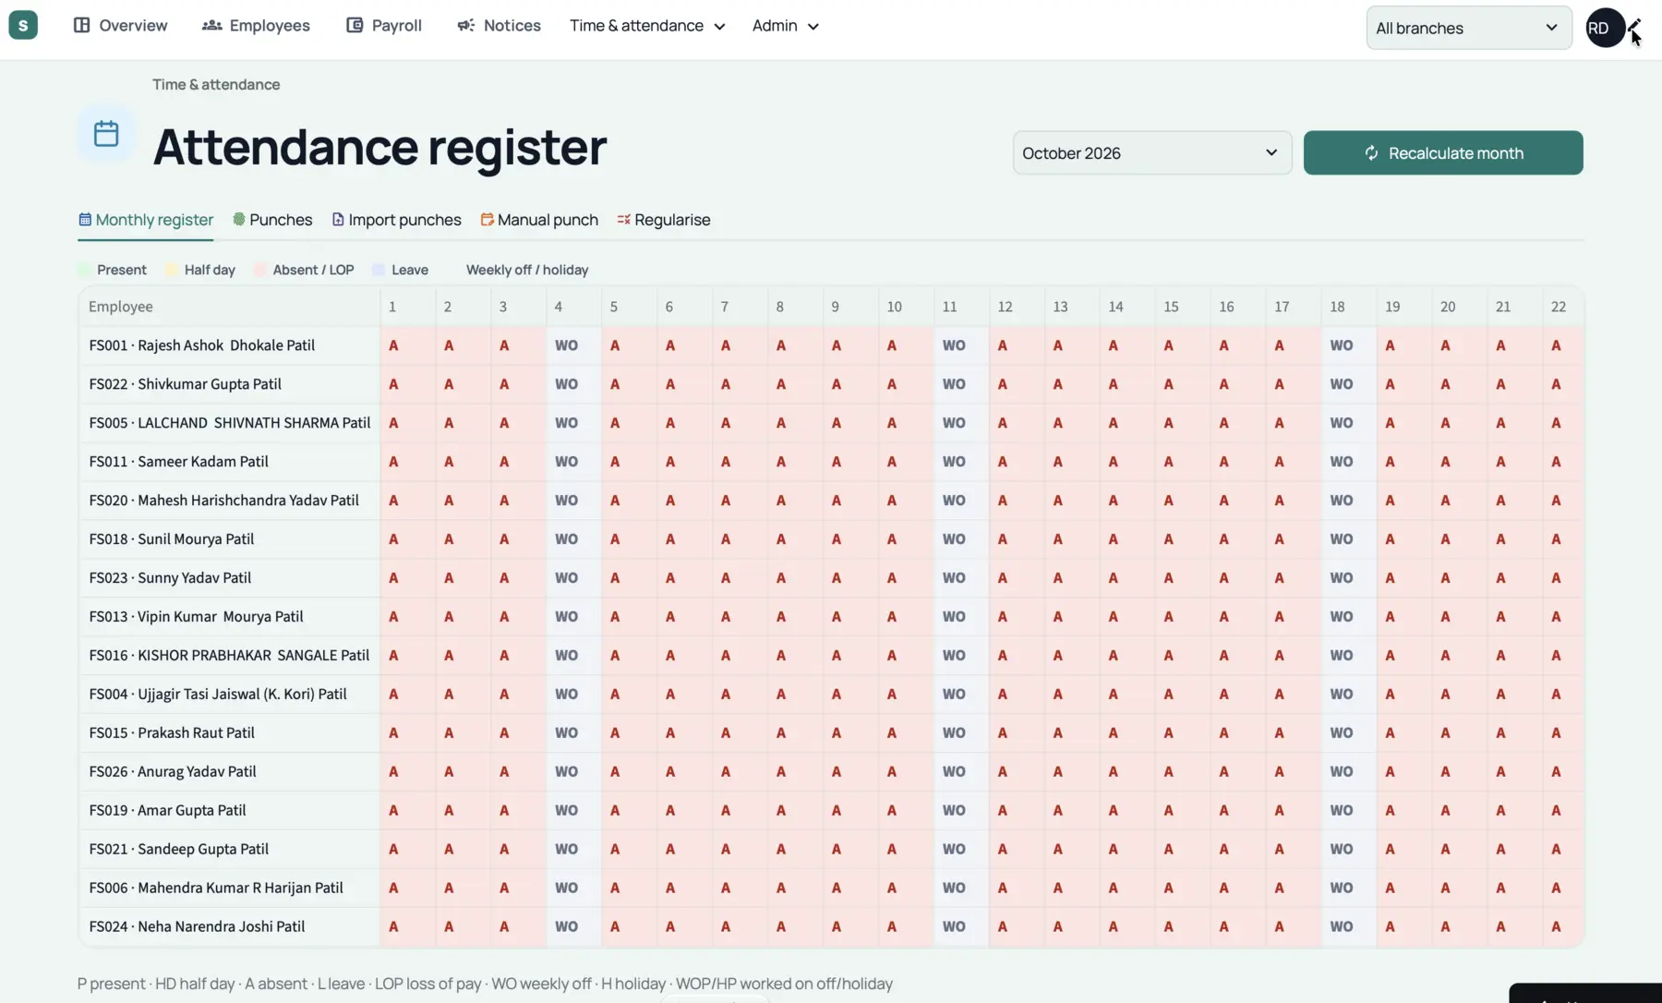Viewport: 1662px width, 1003px height.
Task: Select employee FS004 · Ujjagir Tasi Jaiswal Patil
Action: (218, 695)
